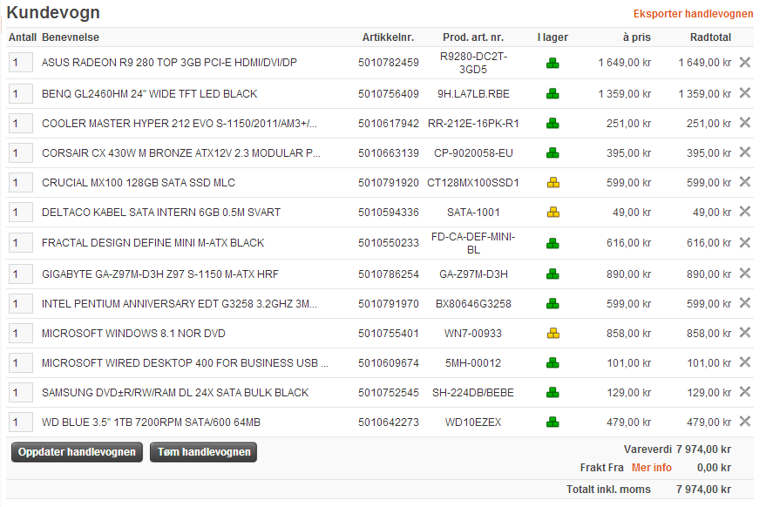This screenshot has width=766, height=507.
Task: Edit quantity field for BENQ GL2460HM
Action: pos(21,94)
